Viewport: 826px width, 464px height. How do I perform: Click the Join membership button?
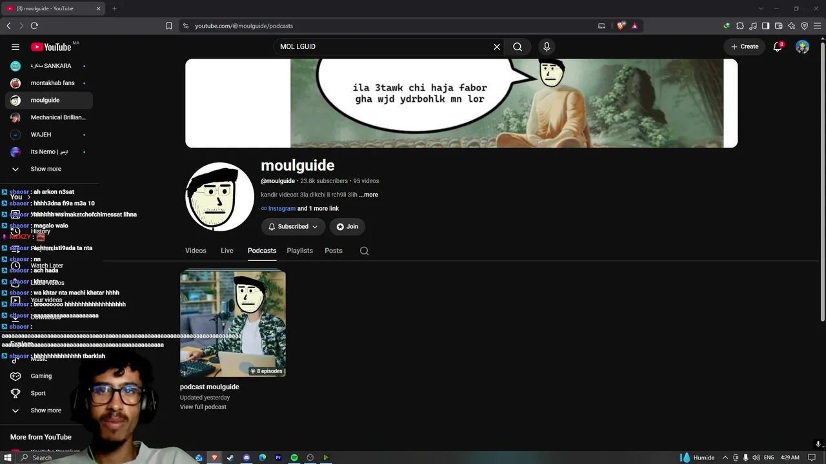347,227
